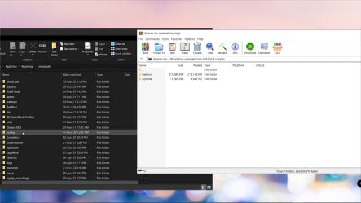Image resolution: width=361 pixels, height=203 pixels.
Task: Select the BatMod folder in Explorer
Action: [x=11, y=107]
